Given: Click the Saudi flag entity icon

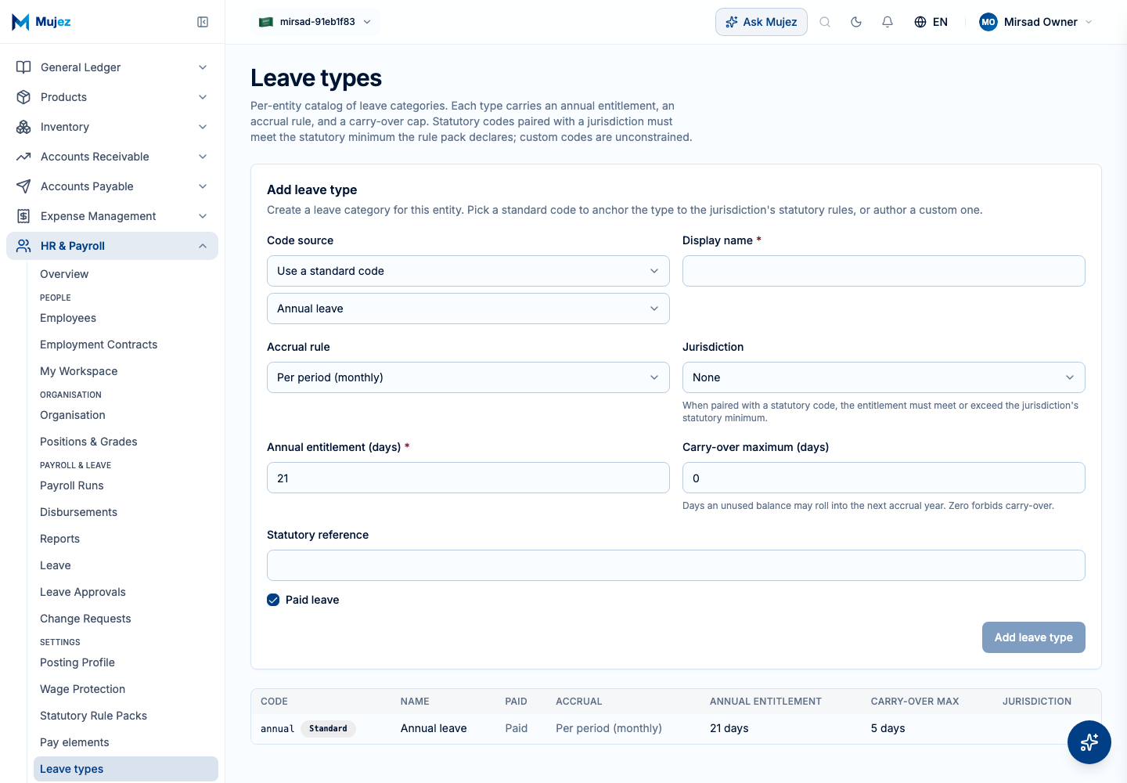Looking at the screenshot, I should [266, 22].
